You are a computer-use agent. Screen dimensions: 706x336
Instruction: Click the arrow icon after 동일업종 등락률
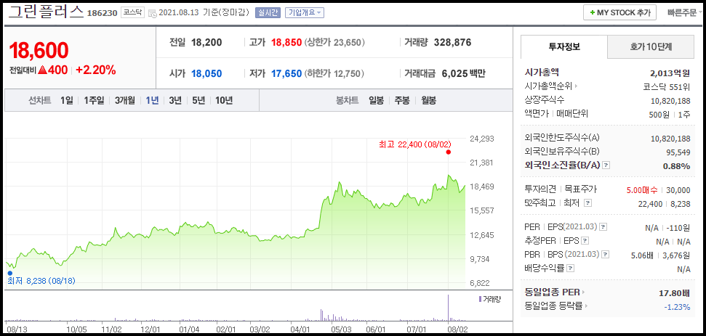tap(586, 306)
